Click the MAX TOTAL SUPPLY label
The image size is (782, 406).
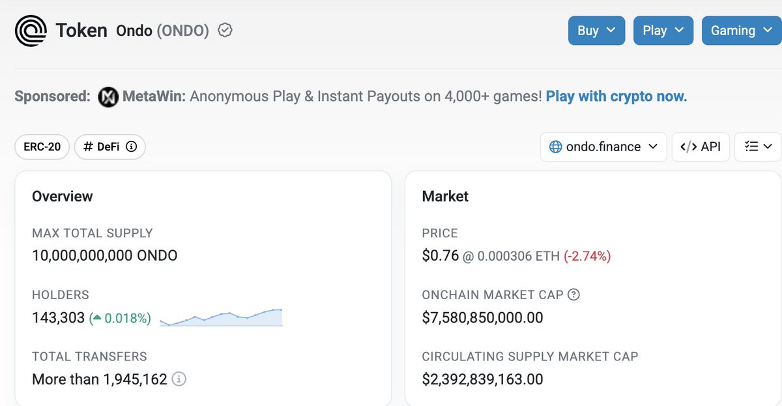pos(93,233)
